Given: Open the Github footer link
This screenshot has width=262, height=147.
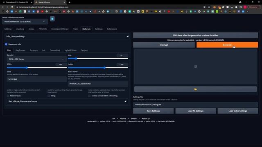Looking at the screenshot, I should point(123,119).
